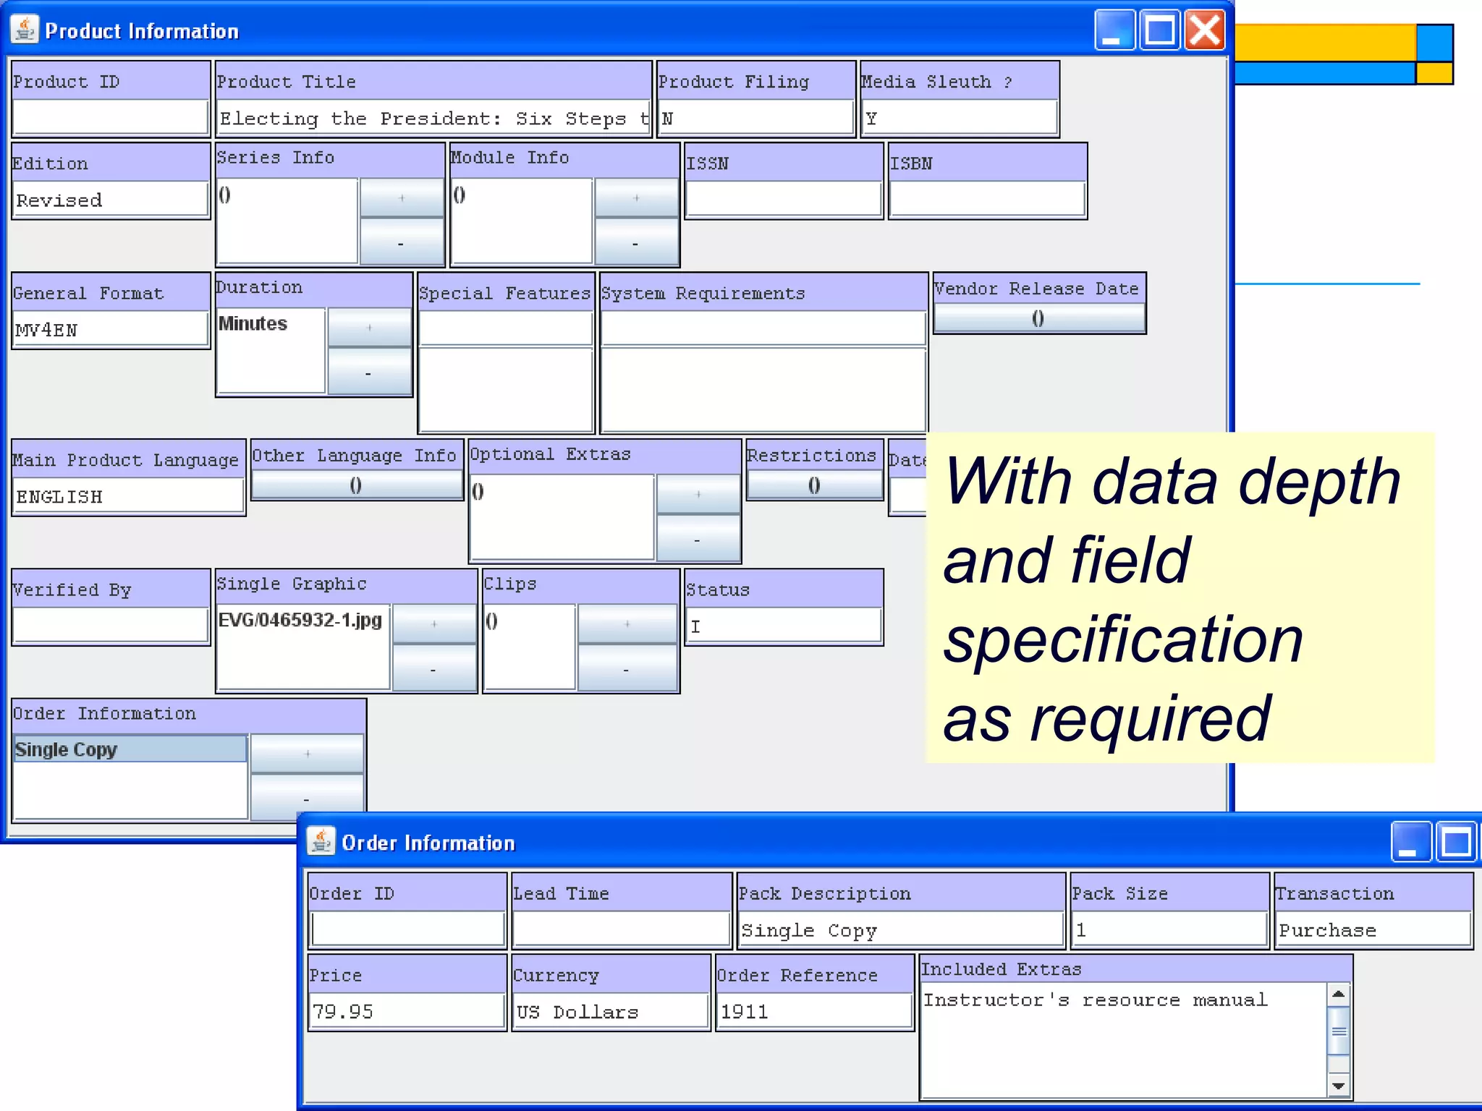Open the Other Language Info () button
This screenshot has width=1482, height=1111.
coord(356,485)
